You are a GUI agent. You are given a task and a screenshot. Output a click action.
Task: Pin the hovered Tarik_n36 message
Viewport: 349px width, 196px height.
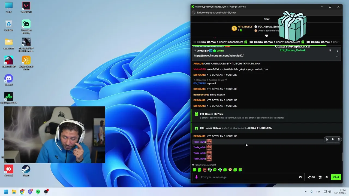(x=333, y=139)
